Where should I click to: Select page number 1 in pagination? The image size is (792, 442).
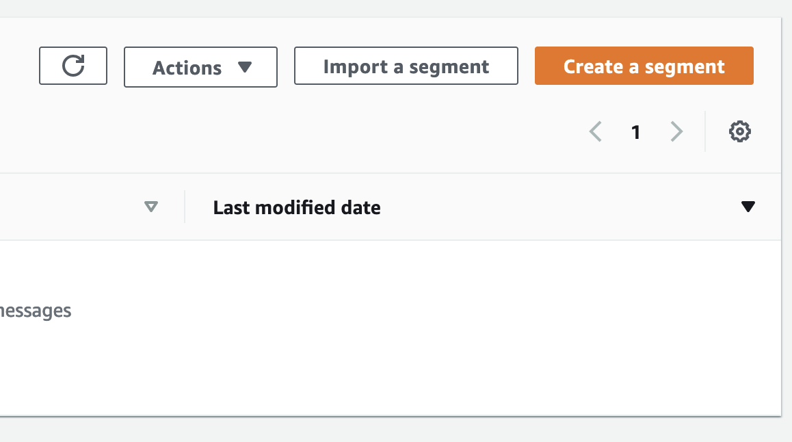(636, 132)
